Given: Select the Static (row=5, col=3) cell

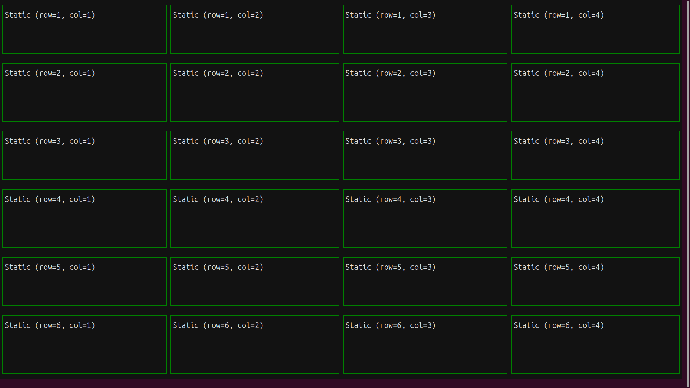Looking at the screenshot, I should coord(425,281).
